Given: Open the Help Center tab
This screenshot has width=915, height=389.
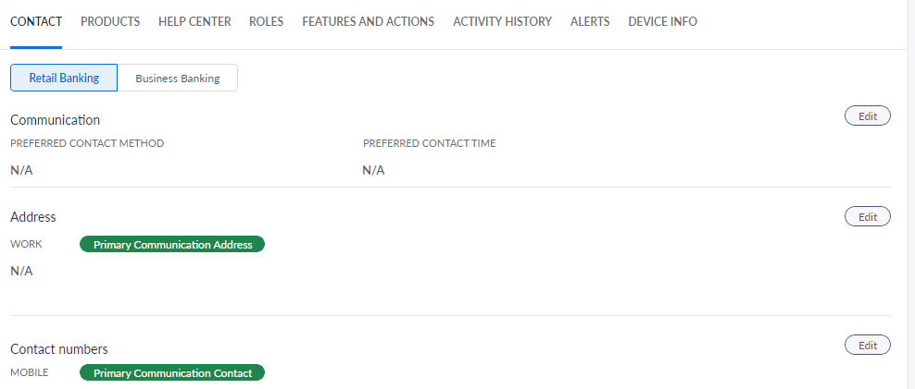Looking at the screenshot, I should (194, 21).
